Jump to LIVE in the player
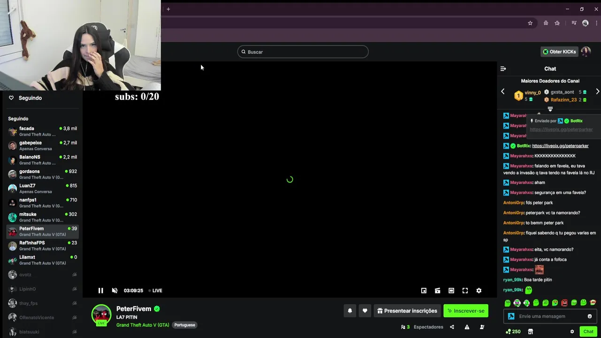 tap(155, 291)
